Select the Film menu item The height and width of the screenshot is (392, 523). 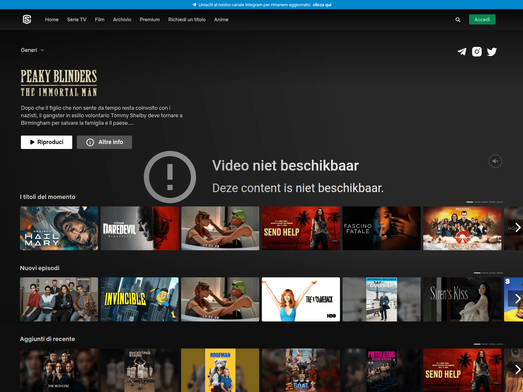tap(100, 20)
